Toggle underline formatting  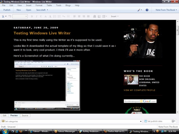pyautogui.click(x=41, y=16)
